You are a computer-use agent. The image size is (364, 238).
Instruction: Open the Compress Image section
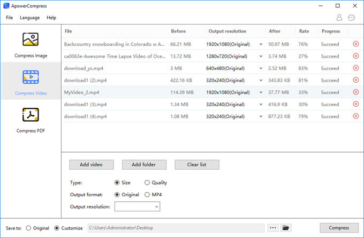(31, 45)
